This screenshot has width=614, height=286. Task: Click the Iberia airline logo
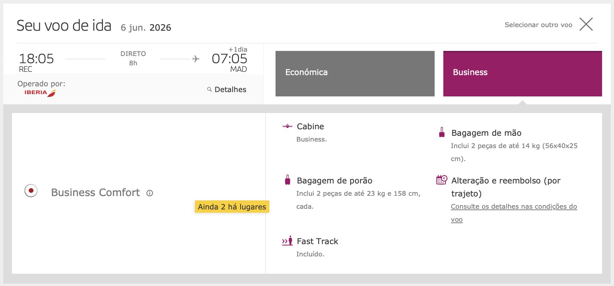[x=40, y=93]
